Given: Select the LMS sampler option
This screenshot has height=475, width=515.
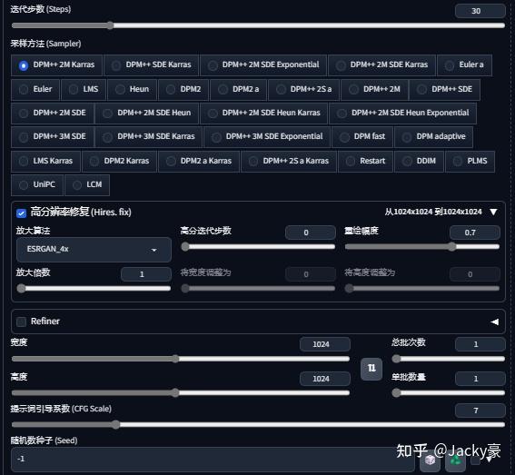Looking at the screenshot, I should point(84,89).
